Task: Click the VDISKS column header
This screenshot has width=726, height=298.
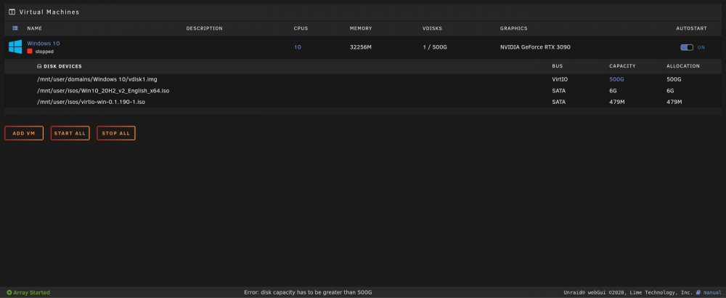Action: pos(432,28)
